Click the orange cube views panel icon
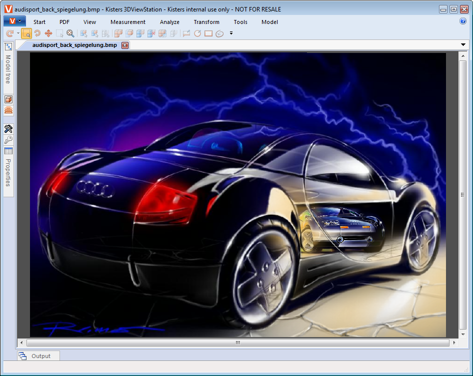The width and height of the screenshot is (473, 376). pyautogui.click(x=8, y=99)
